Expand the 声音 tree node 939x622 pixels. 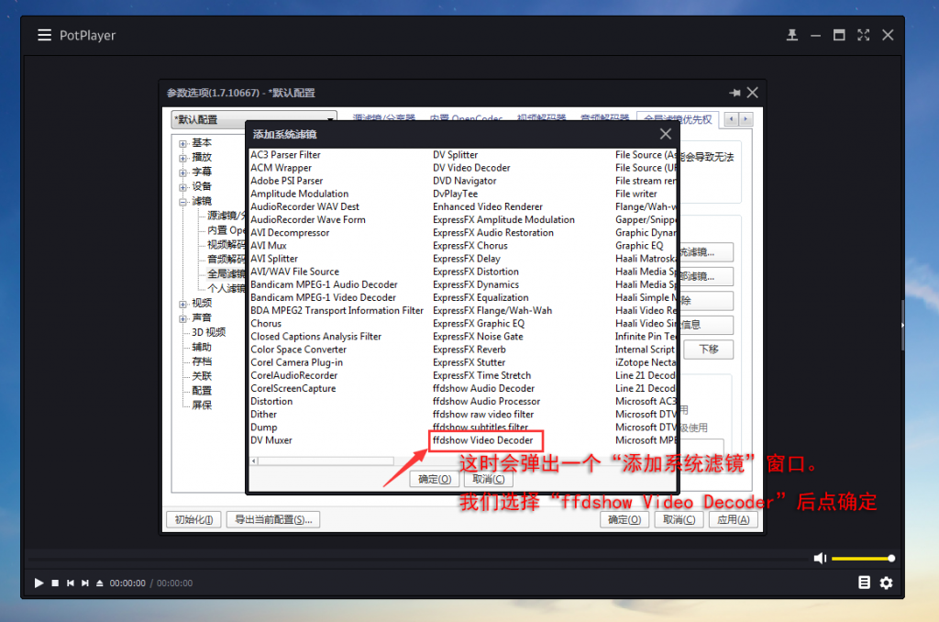[182, 318]
